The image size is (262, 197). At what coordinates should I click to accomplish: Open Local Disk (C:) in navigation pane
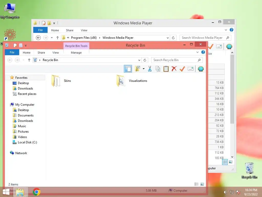click(27, 142)
